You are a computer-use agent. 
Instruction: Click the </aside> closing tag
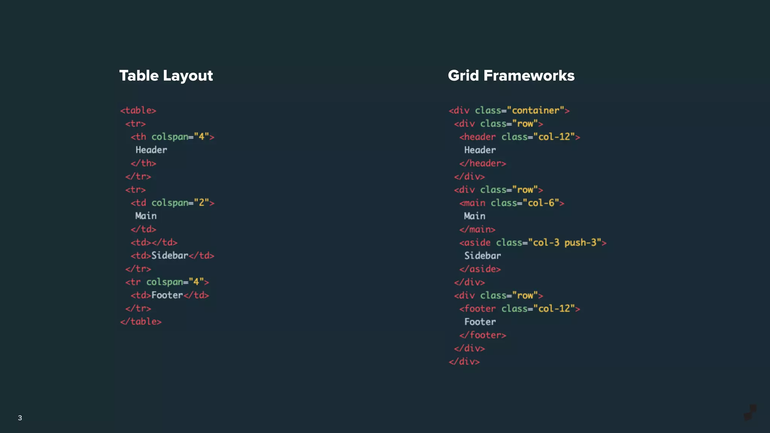pyautogui.click(x=480, y=269)
